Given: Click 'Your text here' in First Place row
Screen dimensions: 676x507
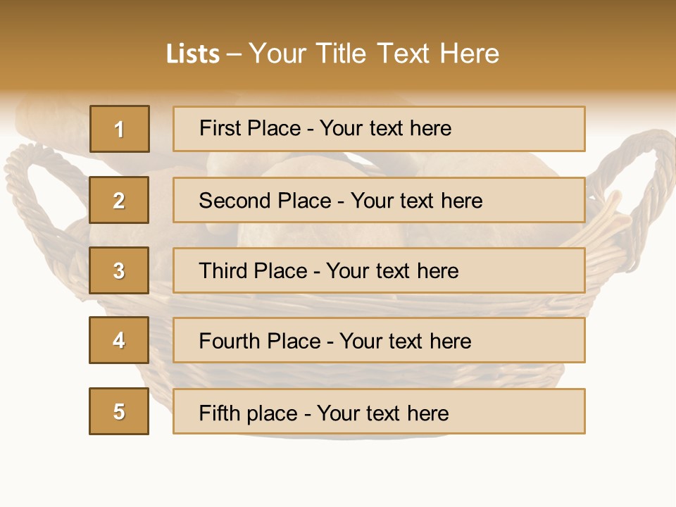Looking at the screenshot, I should tap(385, 128).
